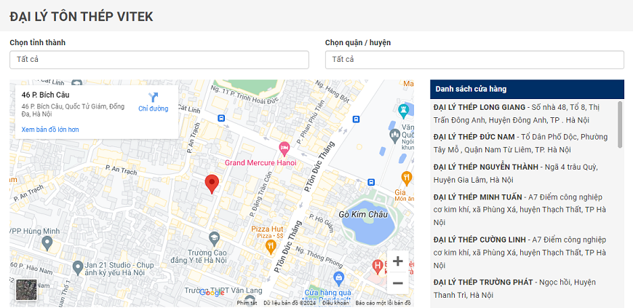
Task: Open the Chọn quận / huyện dropdown
Action: point(474,60)
